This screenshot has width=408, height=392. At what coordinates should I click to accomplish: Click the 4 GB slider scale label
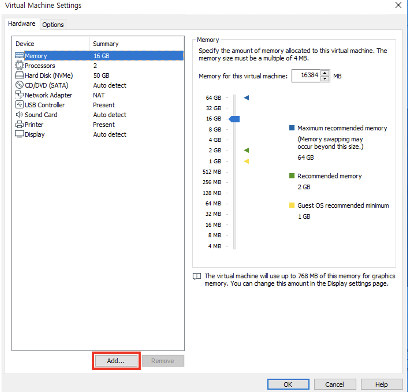(x=215, y=140)
